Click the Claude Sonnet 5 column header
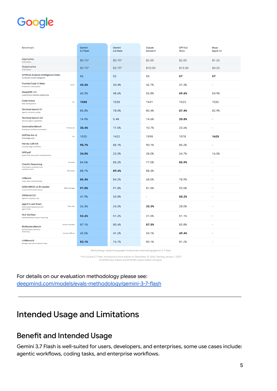 [151, 49]
